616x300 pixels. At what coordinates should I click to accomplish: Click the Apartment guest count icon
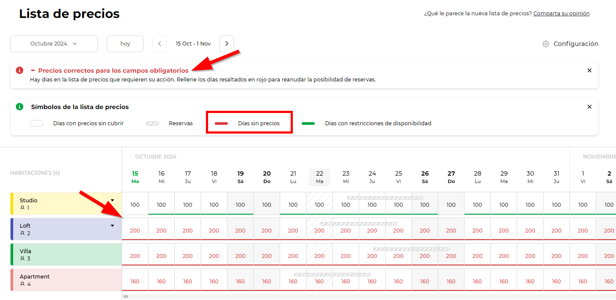22,284
